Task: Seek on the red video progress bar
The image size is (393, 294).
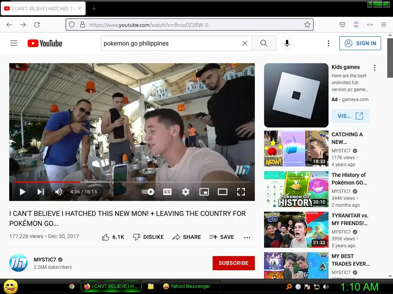Action: pos(132,182)
